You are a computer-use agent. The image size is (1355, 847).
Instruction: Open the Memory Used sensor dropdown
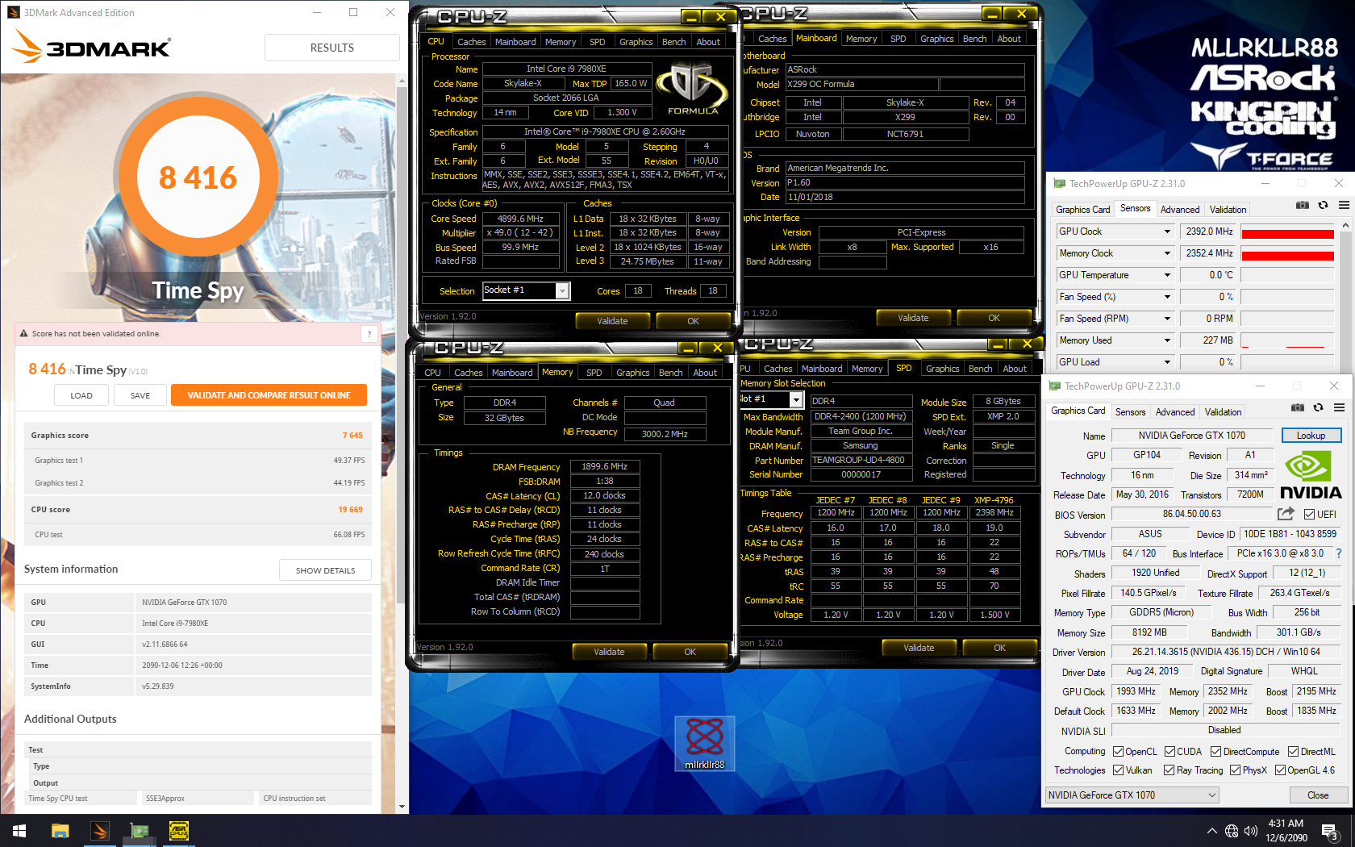1166,340
